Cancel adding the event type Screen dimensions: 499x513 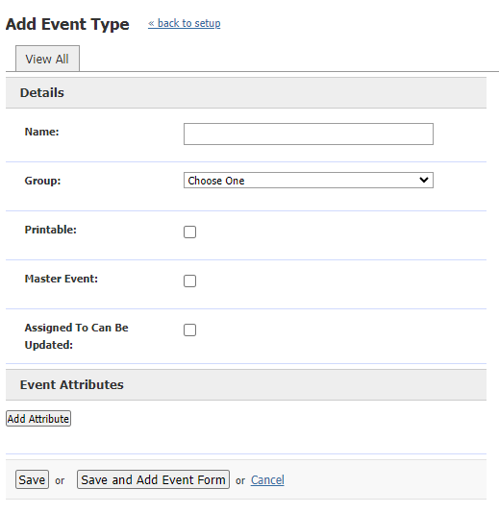pyautogui.click(x=267, y=480)
